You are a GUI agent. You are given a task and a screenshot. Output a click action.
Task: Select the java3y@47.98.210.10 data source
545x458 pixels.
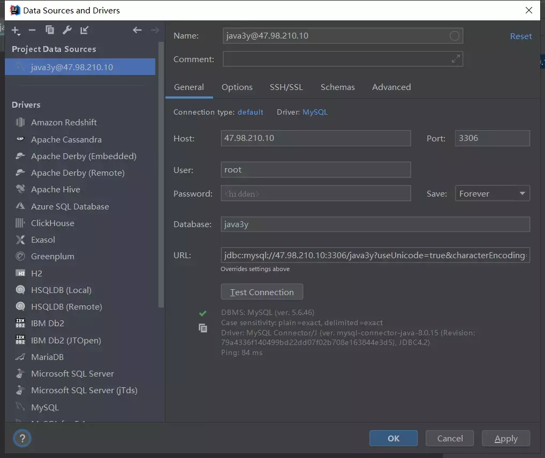(72, 67)
